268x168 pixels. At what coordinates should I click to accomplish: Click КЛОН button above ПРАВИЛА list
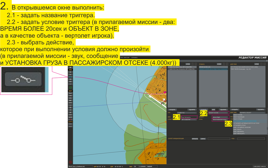click(x=219, y=64)
